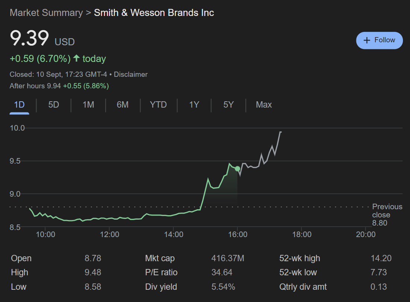Click the Mkt cap value 416.37M
This screenshot has width=410, height=302.
pyautogui.click(x=228, y=258)
